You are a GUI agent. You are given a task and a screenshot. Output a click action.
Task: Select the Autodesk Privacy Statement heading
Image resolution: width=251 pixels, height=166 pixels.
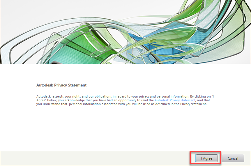pos(61,85)
